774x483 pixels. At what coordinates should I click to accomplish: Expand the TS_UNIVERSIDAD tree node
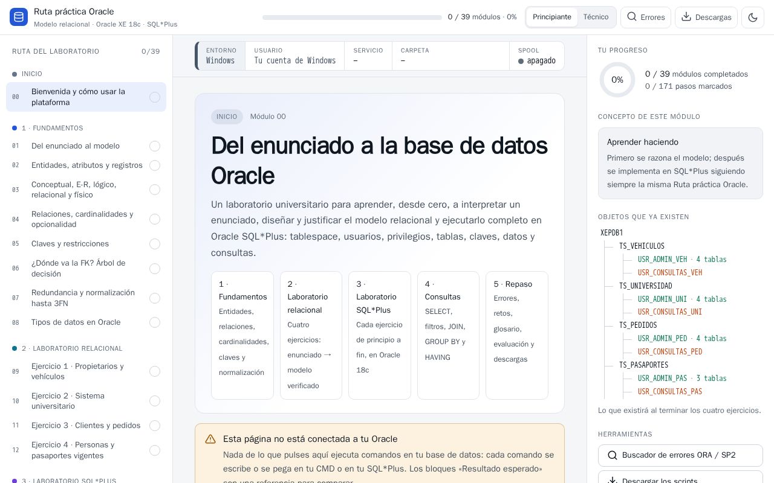tap(645, 286)
